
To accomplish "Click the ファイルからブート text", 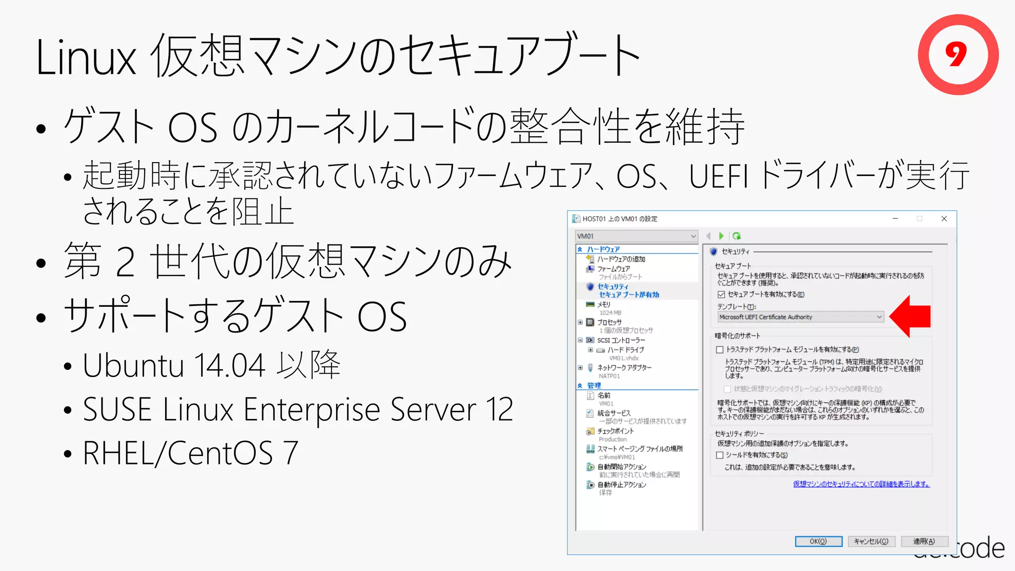I will pos(620,277).
